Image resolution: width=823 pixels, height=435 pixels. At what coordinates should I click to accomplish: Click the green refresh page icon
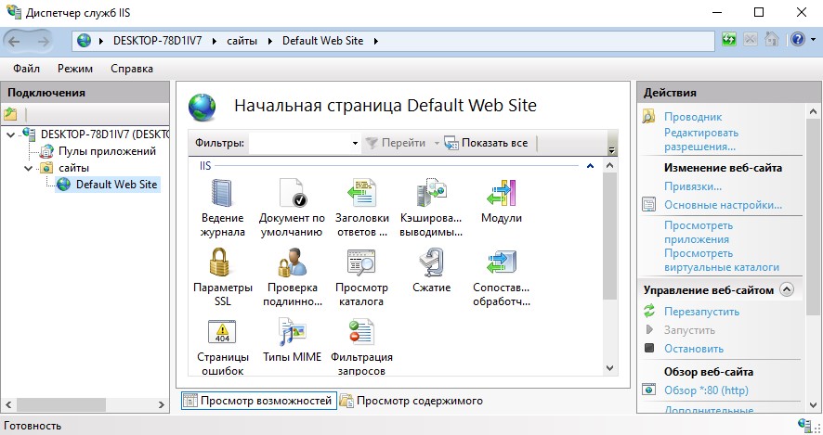click(x=729, y=40)
